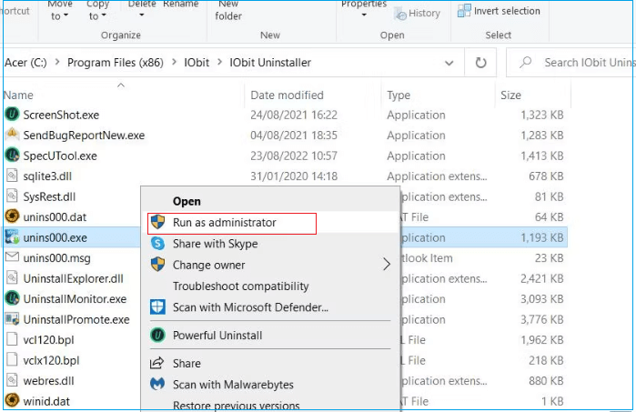Open the address bar history dropdown
This screenshot has height=412, width=636.
click(x=449, y=63)
